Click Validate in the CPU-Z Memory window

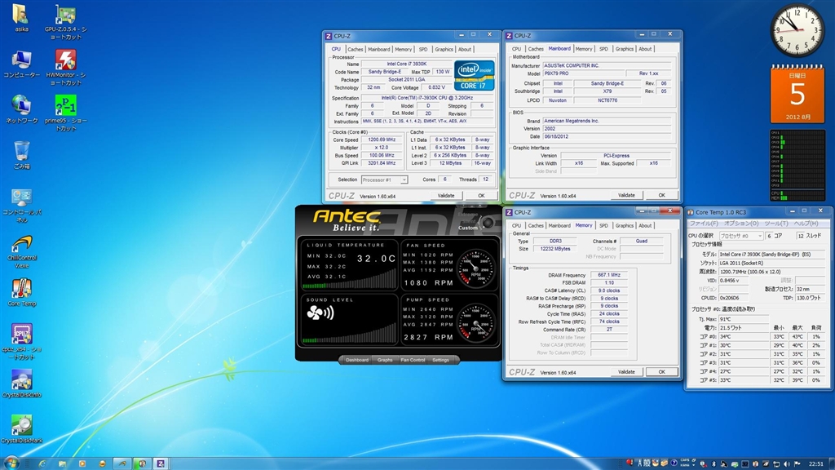[x=625, y=371]
